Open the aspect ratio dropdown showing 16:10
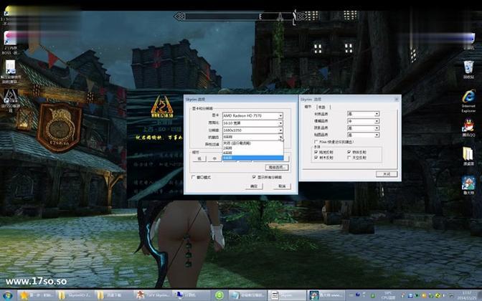Viewport: 482px width, 301px height. pyautogui.click(x=252, y=123)
